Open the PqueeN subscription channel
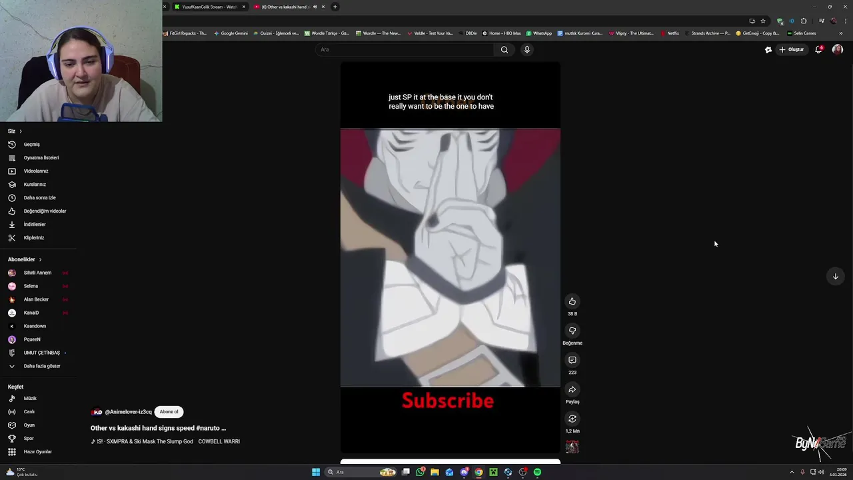 click(x=39, y=339)
